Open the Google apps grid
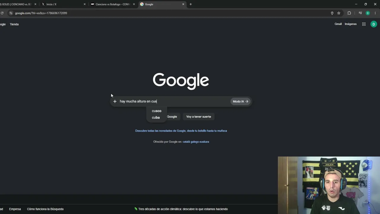The width and height of the screenshot is (380, 214). point(364,24)
